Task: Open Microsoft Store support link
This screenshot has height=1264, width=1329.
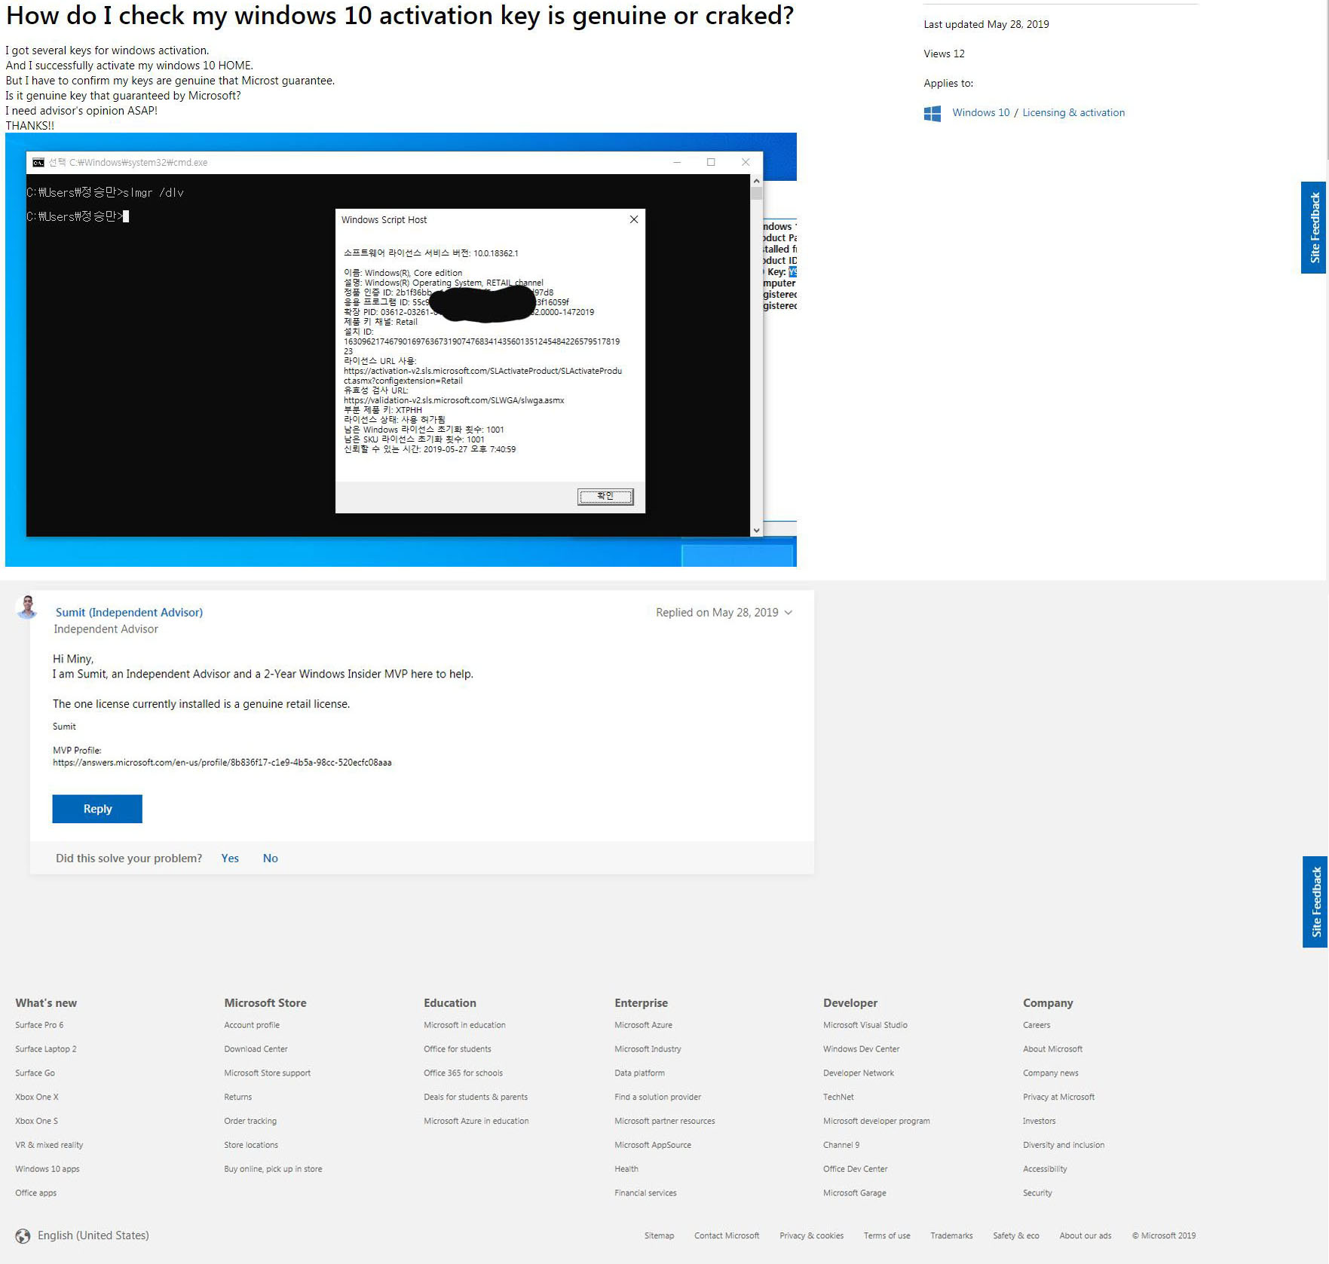Action: click(x=267, y=1073)
